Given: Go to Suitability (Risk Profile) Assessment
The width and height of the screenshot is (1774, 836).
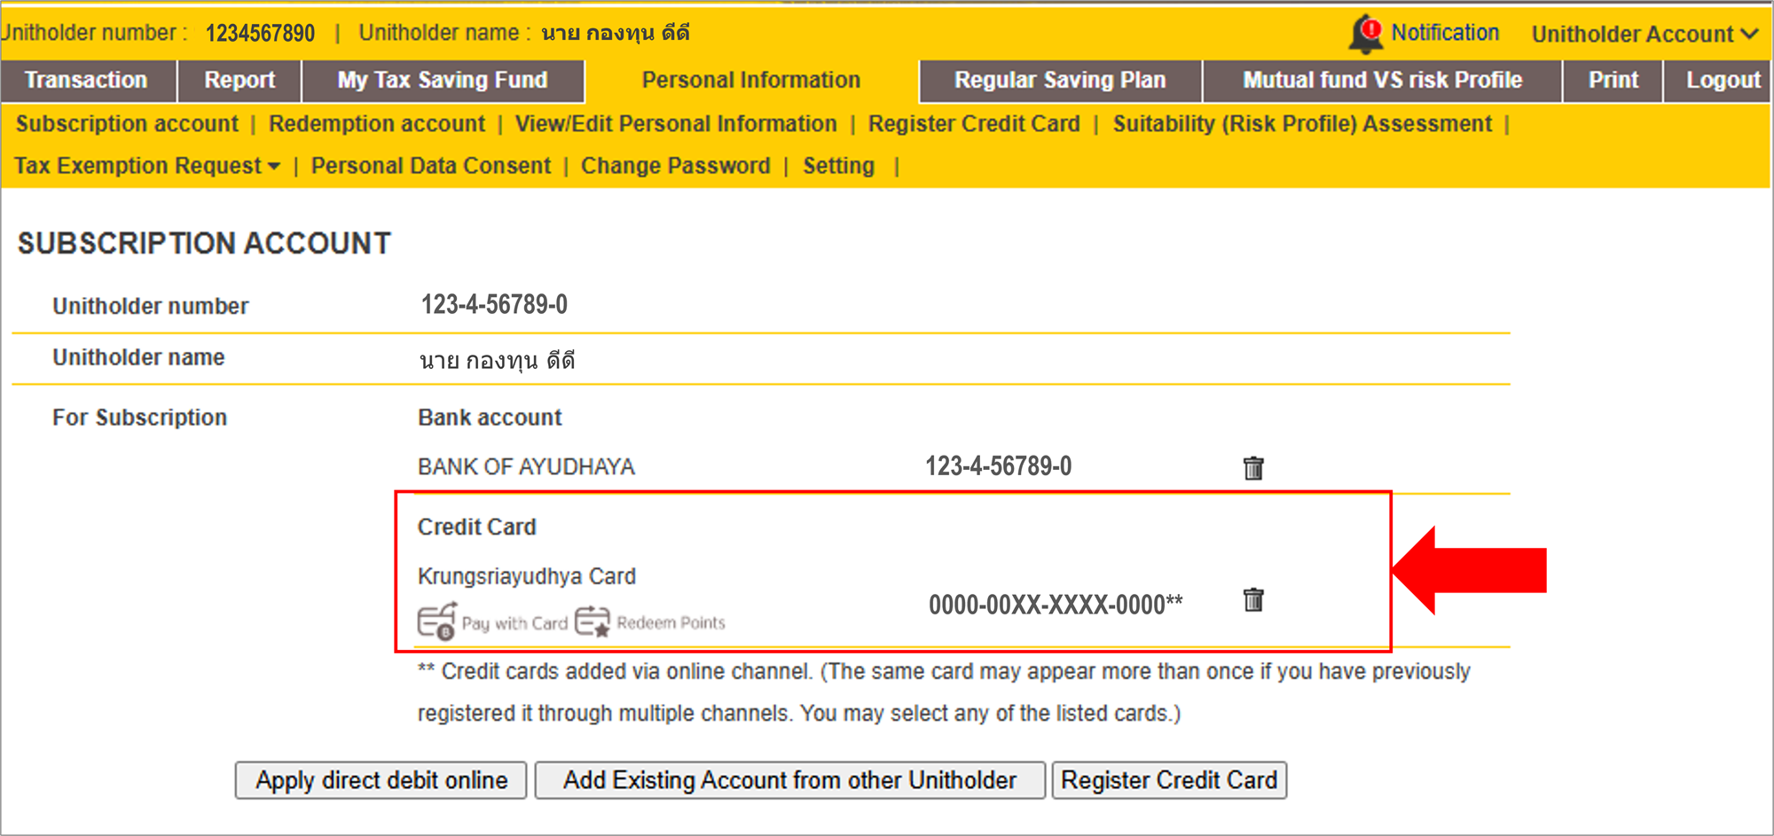Looking at the screenshot, I should 1302,124.
